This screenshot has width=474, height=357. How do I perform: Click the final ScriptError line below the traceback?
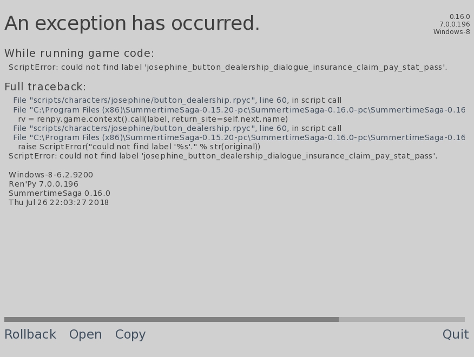(x=223, y=156)
